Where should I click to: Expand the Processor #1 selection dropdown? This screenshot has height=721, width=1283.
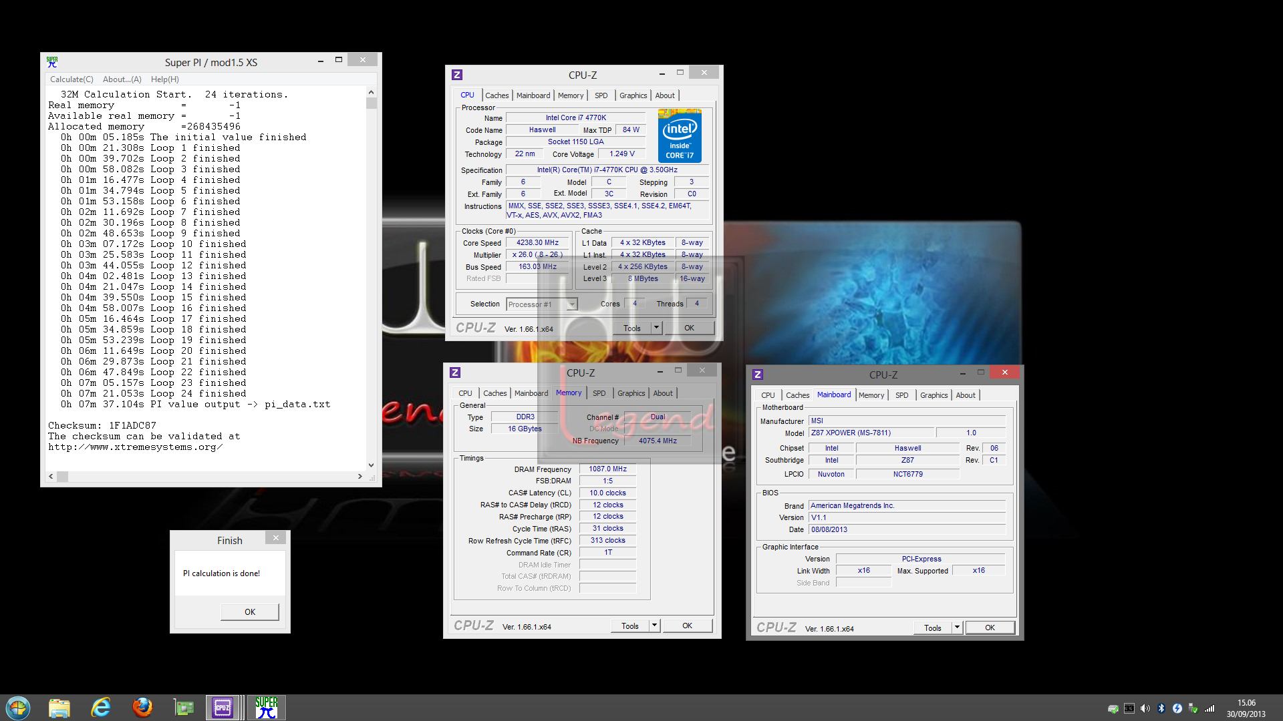(x=572, y=304)
